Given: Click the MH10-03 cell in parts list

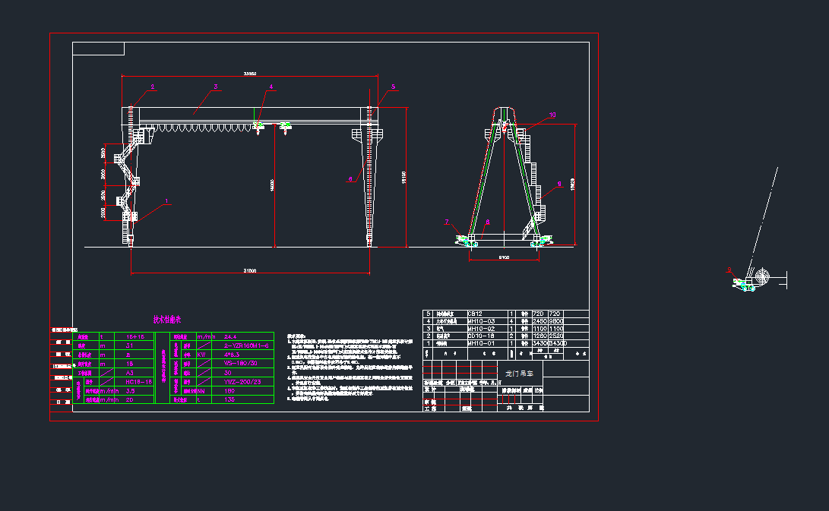Looking at the screenshot, I should pos(480,321).
